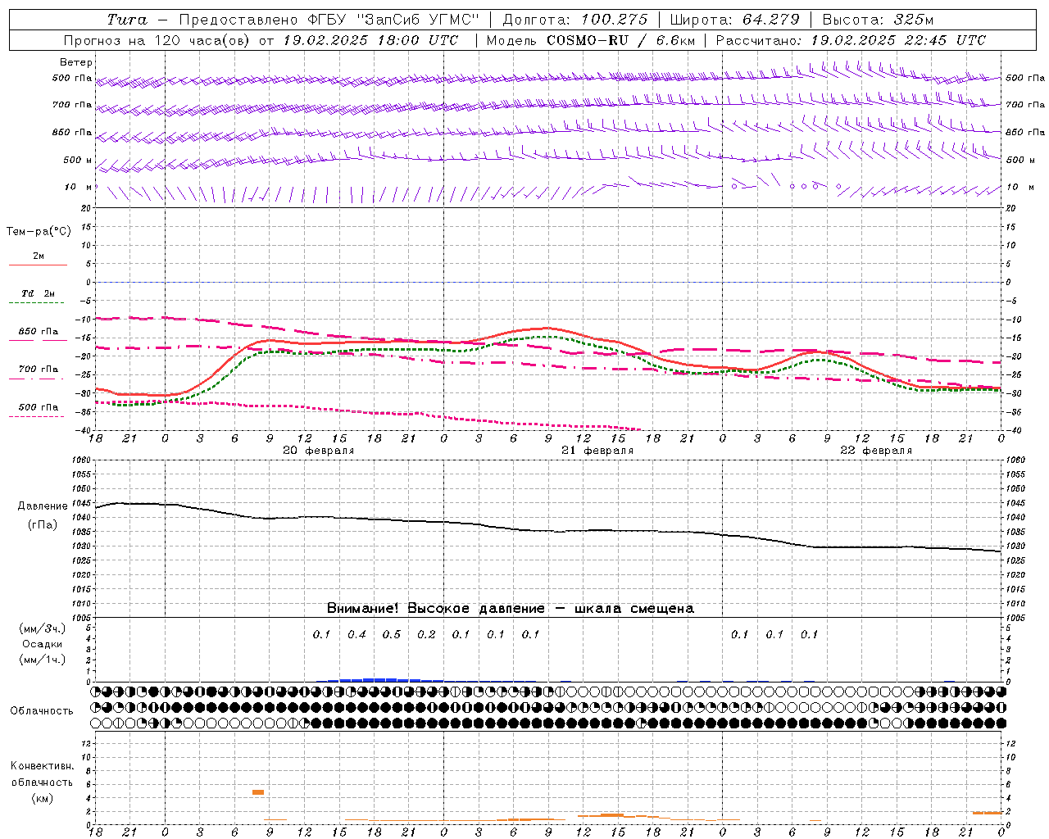1049x839 pixels.
Task: Click the "Рассчитано: 19.02.2025 22:45 UTC" text
Action: click(851, 39)
